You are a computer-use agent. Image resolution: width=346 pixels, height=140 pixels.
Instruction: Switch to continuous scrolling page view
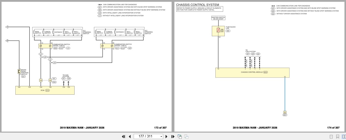pos(338,137)
